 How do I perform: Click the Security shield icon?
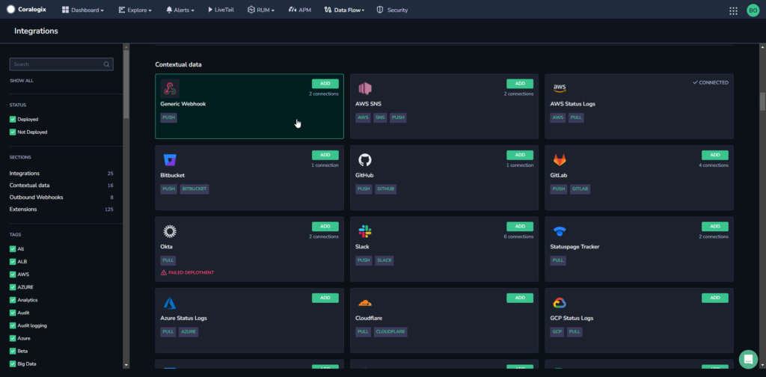(x=379, y=10)
